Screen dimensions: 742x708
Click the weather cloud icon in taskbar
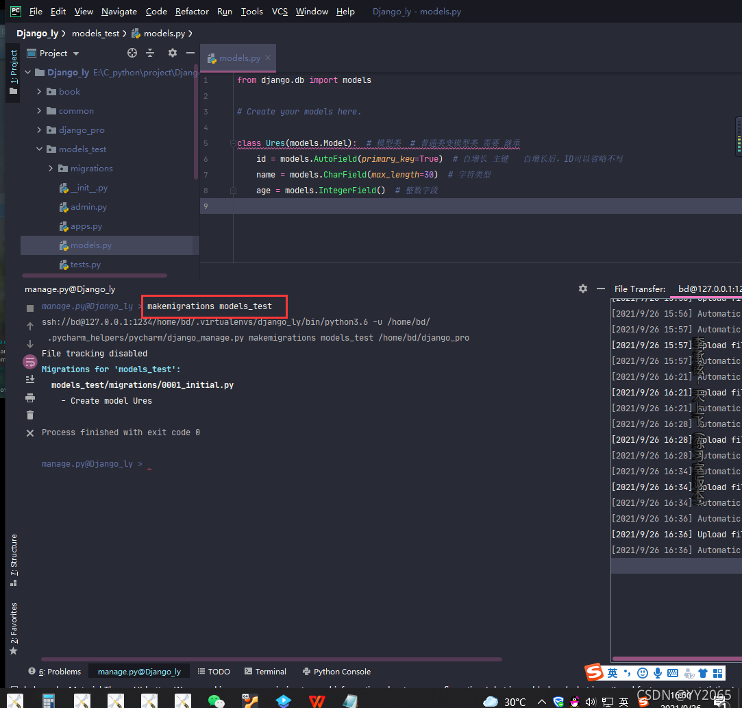491,701
